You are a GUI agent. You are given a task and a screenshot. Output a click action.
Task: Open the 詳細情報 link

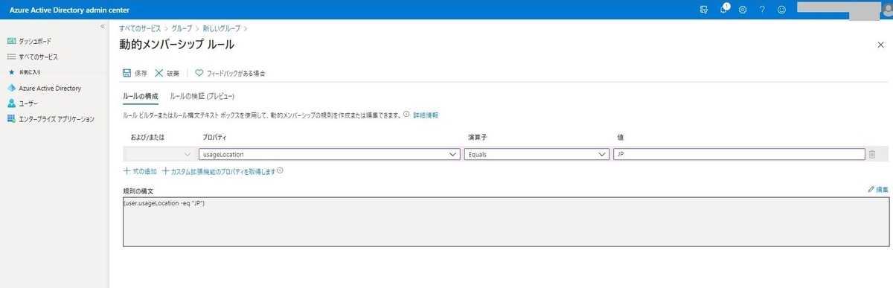(426, 115)
